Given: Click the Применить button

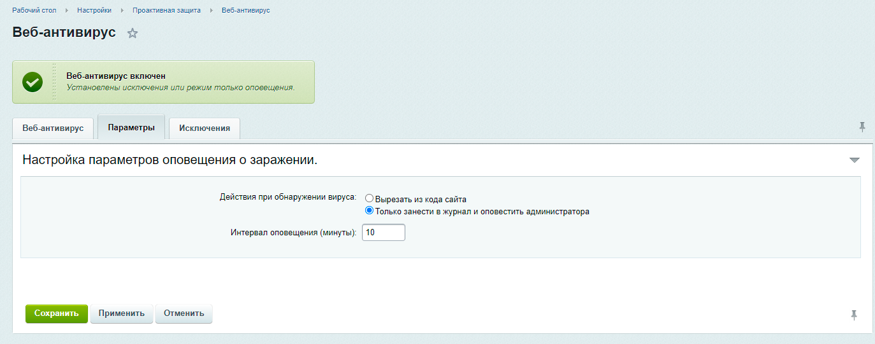Looking at the screenshot, I should pos(122,313).
